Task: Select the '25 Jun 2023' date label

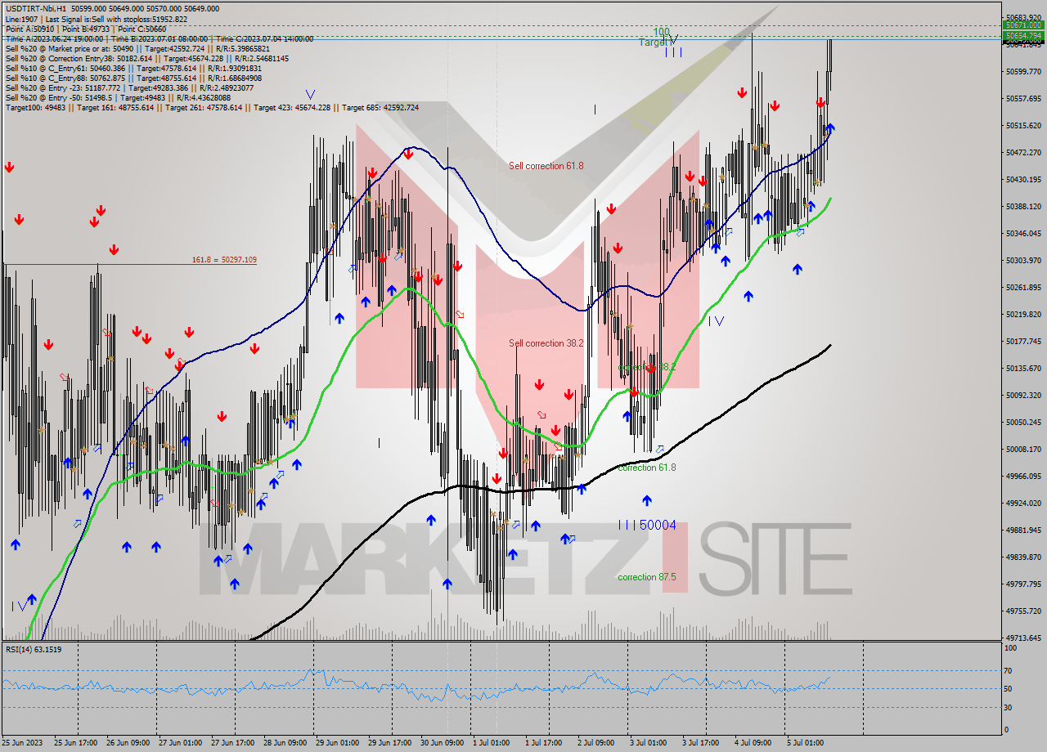Action: point(22,743)
